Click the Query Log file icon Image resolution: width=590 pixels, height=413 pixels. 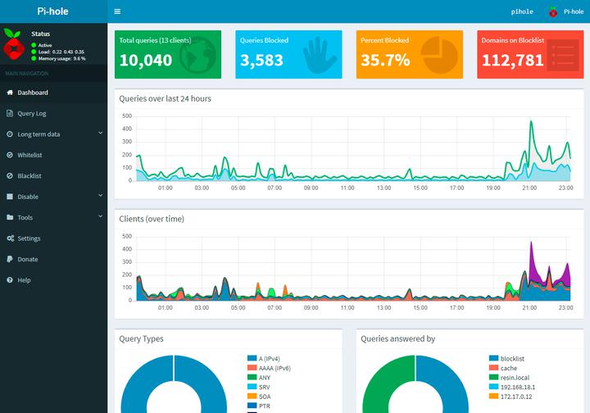tap(10, 113)
